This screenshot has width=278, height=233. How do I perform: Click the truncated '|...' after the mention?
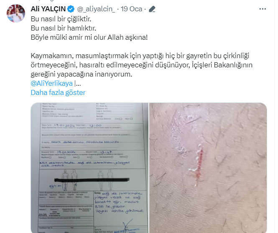pos(77,83)
